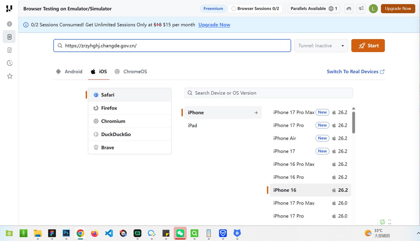The width and height of the screenshot is (420, 241).
Task: Follow Upgrade Now link in banner
Action: click(214, 25)
